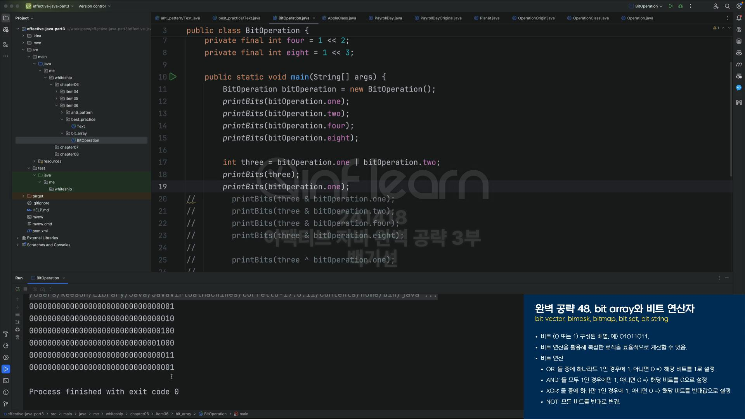The height and width of the screenshot is (419, 745).
Task: Select pom.xml in project tree
Action: point(40,231)
